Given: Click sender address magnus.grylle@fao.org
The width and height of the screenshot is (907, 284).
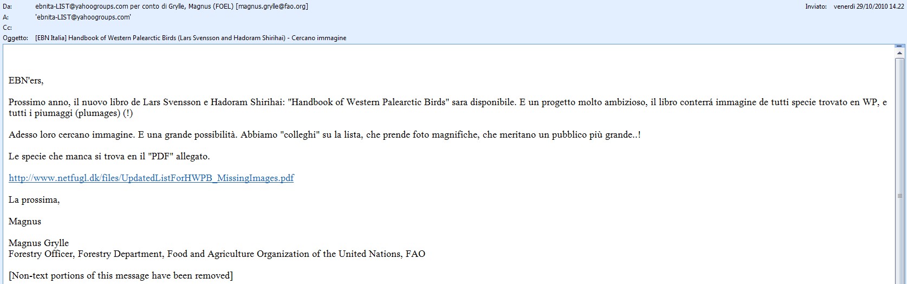Looking at the screenshot, I should coord(272,7).
